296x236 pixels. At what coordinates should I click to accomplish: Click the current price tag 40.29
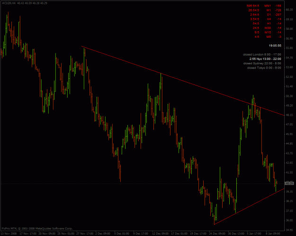click(289, 183)
